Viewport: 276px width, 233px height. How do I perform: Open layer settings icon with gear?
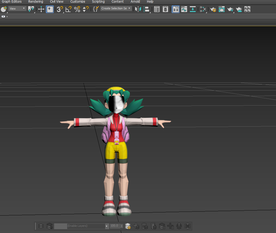click(128, 226)
